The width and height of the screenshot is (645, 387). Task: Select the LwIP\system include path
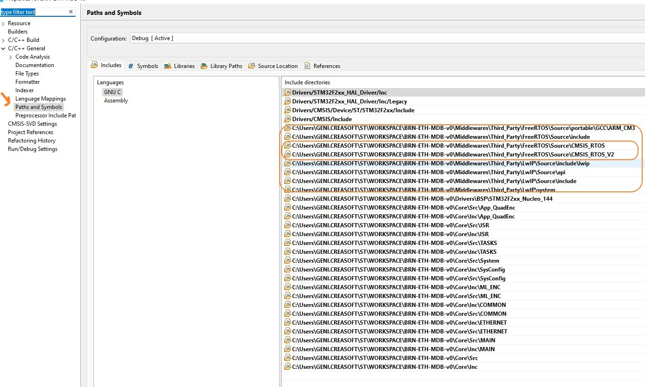[424, 190]
